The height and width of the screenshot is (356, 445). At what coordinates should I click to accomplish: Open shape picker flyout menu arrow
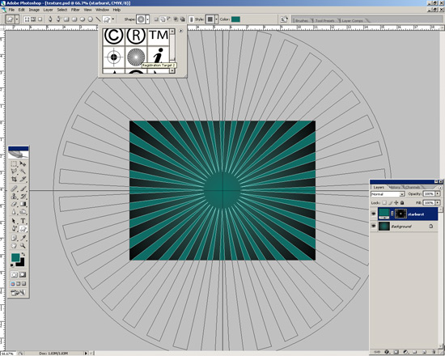tap(181, 31)
